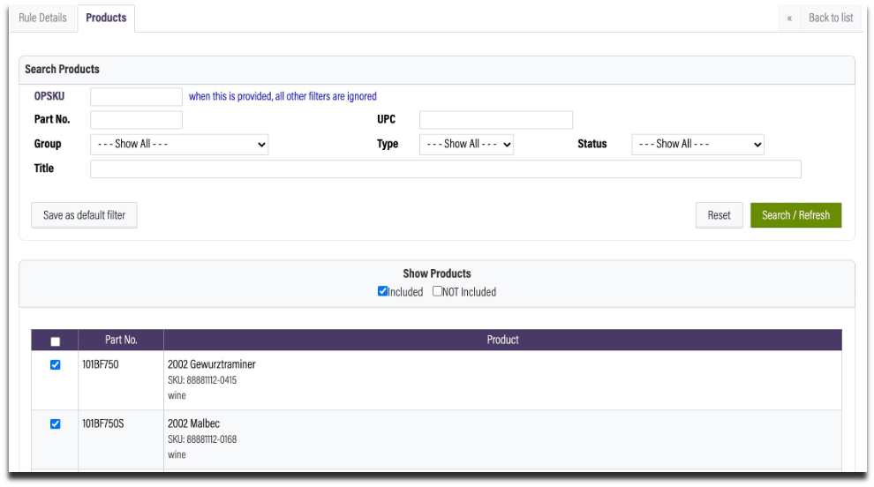The image size is (874, 487).
Task: Click the Search / Refresh button
Action: (795, 215)
